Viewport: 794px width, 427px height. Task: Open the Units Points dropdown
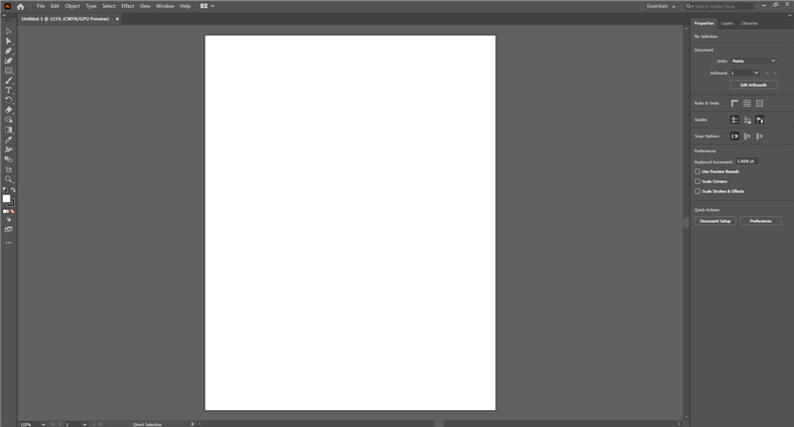[x=753, y=61]
